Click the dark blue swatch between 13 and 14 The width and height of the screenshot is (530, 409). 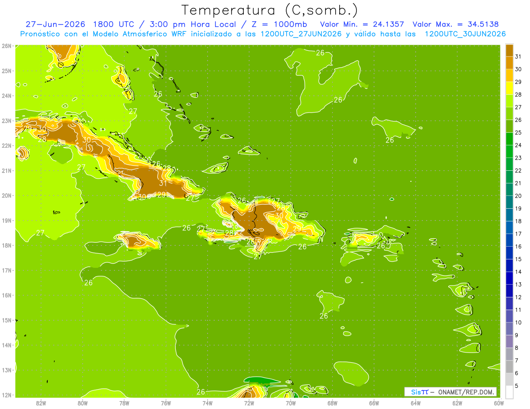509,278
